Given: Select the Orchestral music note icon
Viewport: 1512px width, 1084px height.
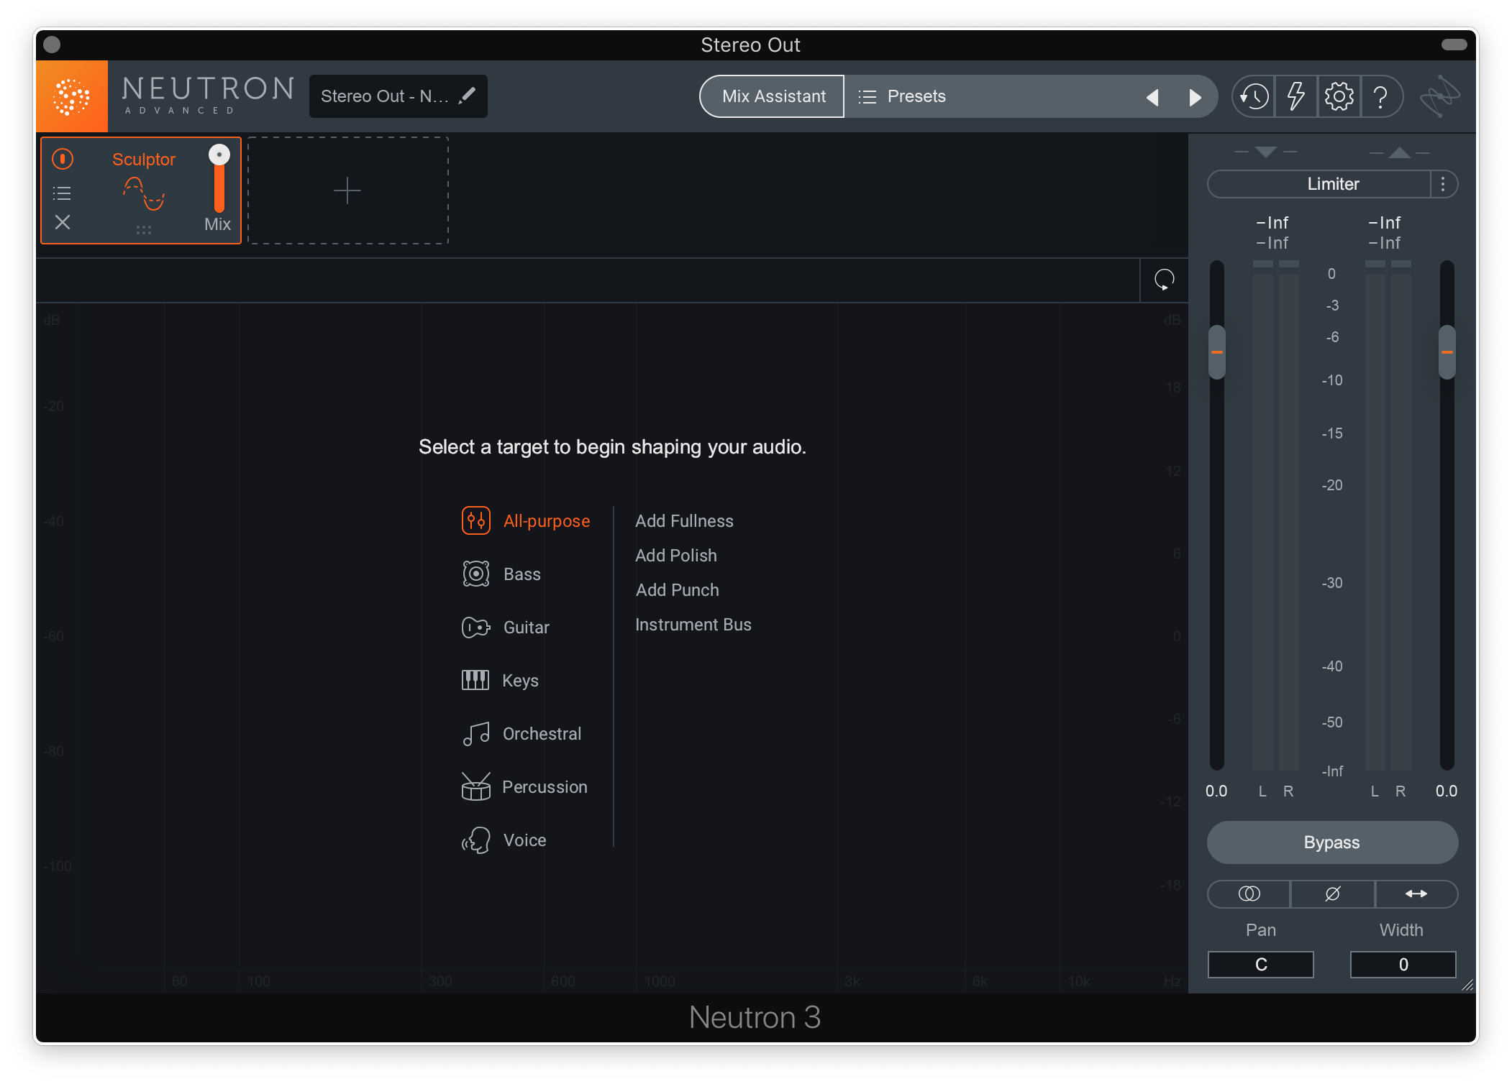Looking at the screenshot, I should click(x=476, y=733).
